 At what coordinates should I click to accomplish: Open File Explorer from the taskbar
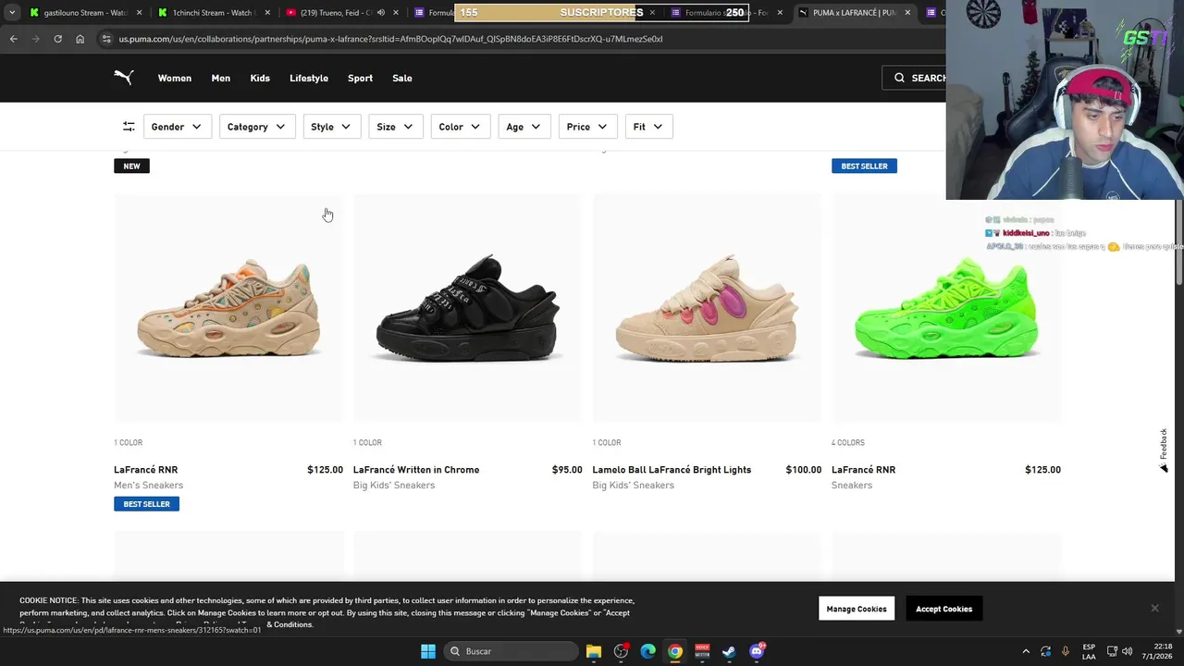coord(594,651)
